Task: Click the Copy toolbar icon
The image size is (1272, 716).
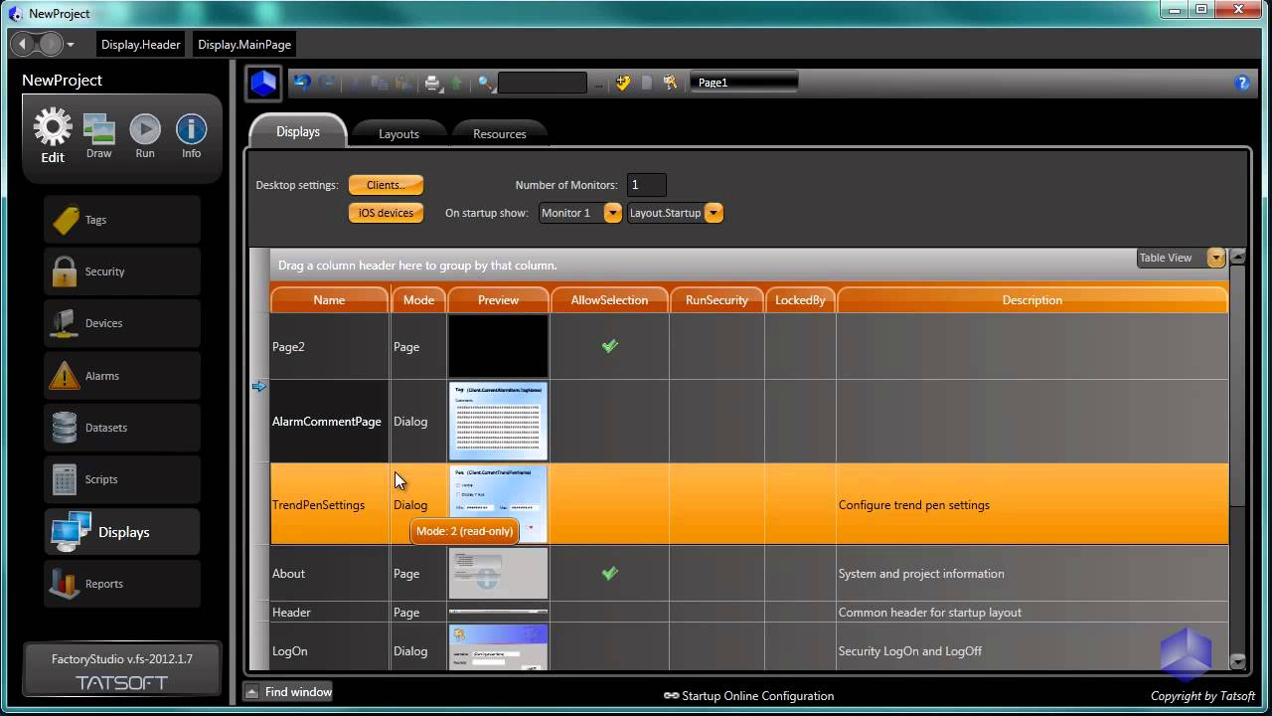Action: (x=379, y=83)
